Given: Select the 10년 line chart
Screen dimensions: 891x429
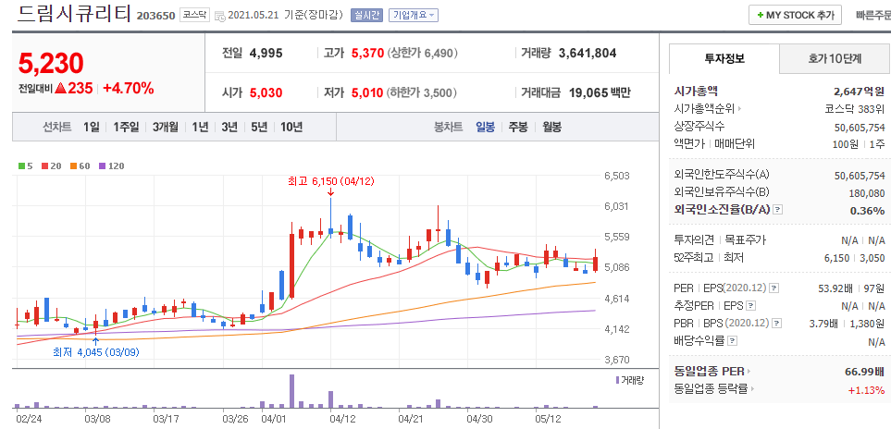Looking at the screenshot, I should click(291, 127).
